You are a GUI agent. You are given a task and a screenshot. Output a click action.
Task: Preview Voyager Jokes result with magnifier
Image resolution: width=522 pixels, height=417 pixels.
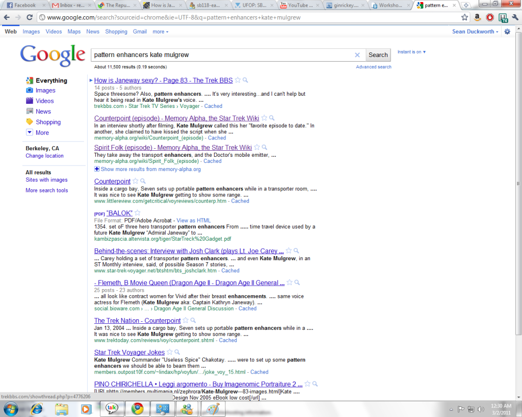pos(177,352)
